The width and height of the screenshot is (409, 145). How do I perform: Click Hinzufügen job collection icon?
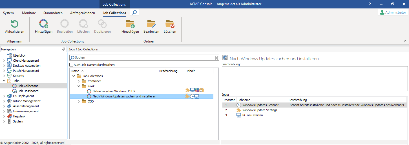43,24
